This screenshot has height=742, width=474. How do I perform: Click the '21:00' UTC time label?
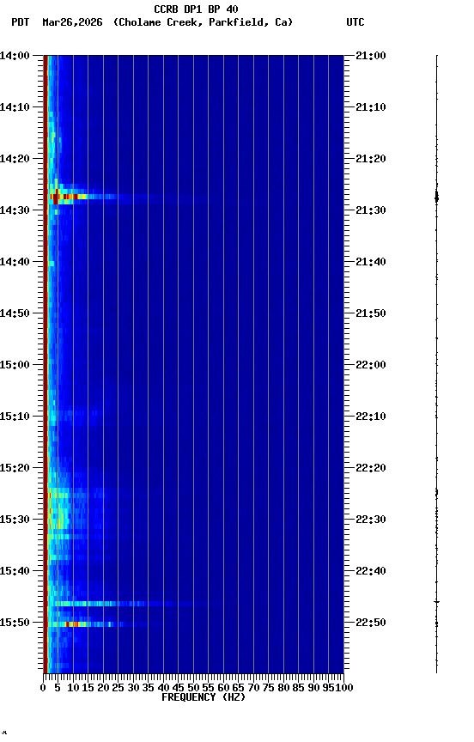[x=371, y=56]
